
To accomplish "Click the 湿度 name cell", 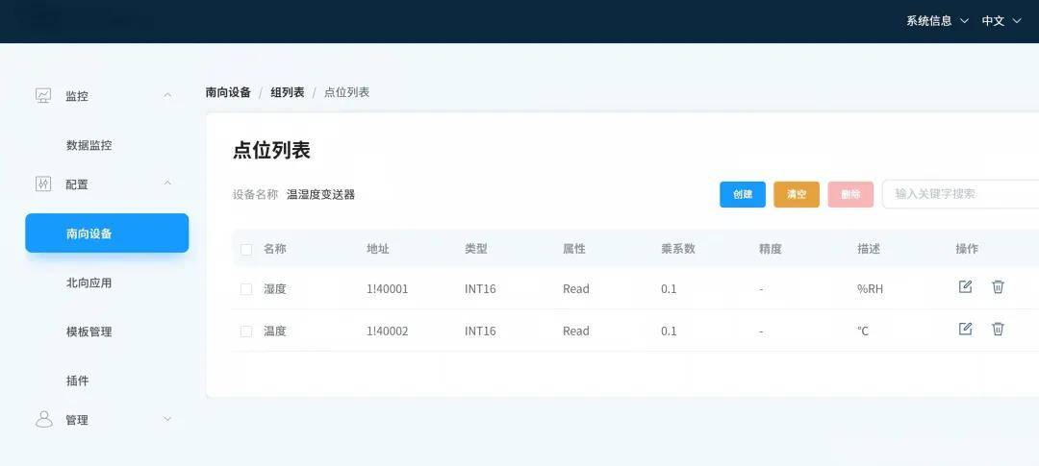I will tap(275, 289).
